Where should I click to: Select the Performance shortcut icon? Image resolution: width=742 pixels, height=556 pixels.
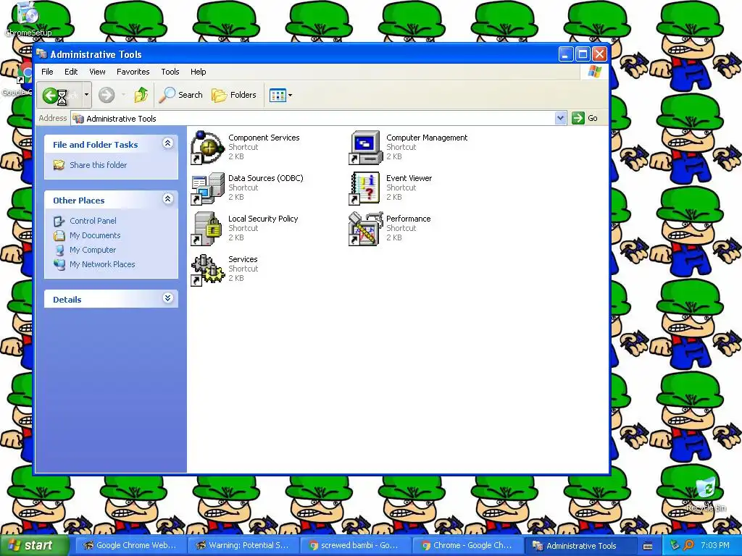coord(365,229)
